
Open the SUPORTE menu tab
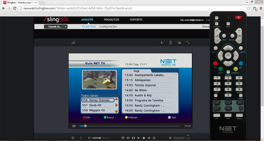tap(136, 20)
